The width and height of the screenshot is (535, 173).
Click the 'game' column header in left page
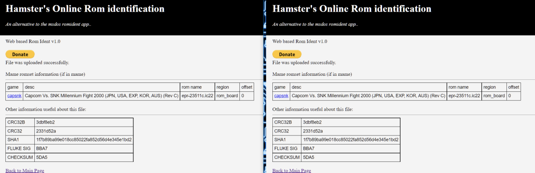pos(14,87)
